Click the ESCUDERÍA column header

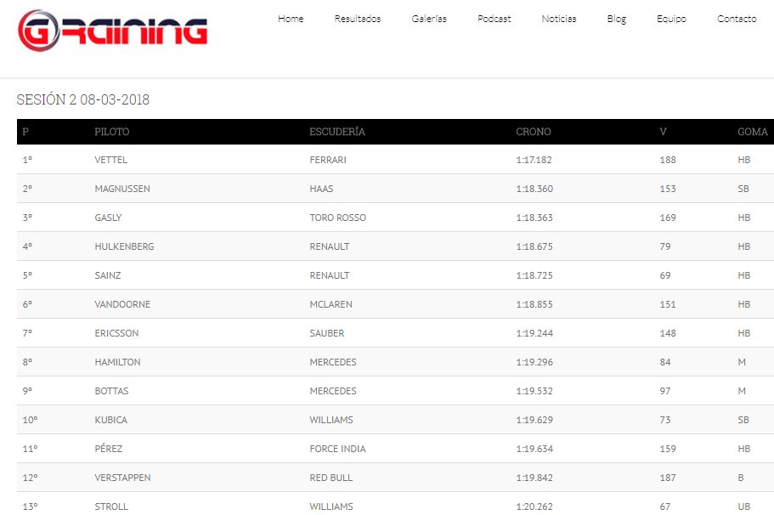[x=337, y=132]
